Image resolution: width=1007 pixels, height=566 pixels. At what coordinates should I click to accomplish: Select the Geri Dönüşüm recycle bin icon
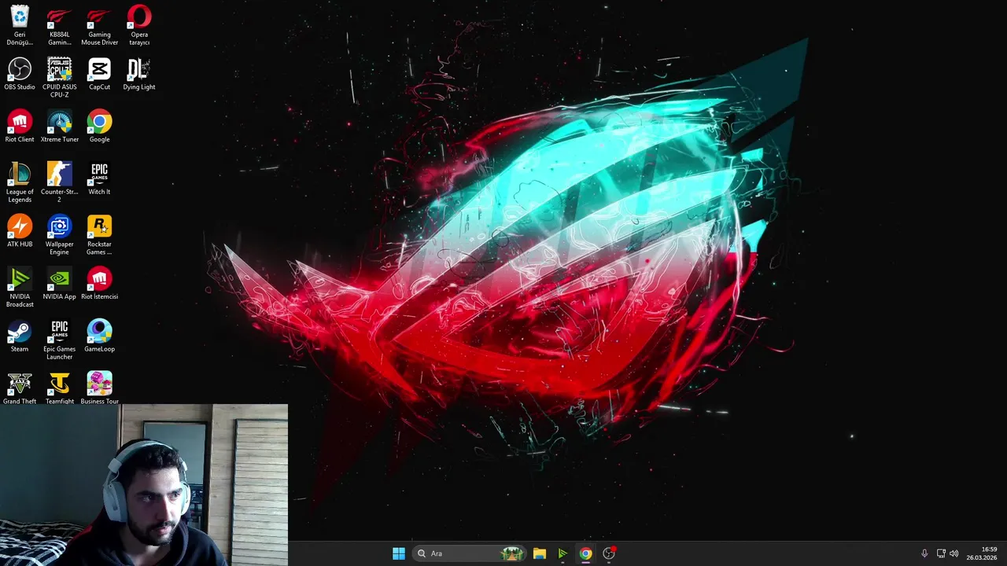click(x=20, y=25)
